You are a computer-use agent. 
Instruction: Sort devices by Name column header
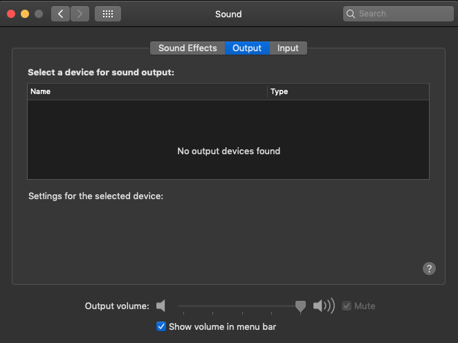pyautogui.click(x=147, y=91)
